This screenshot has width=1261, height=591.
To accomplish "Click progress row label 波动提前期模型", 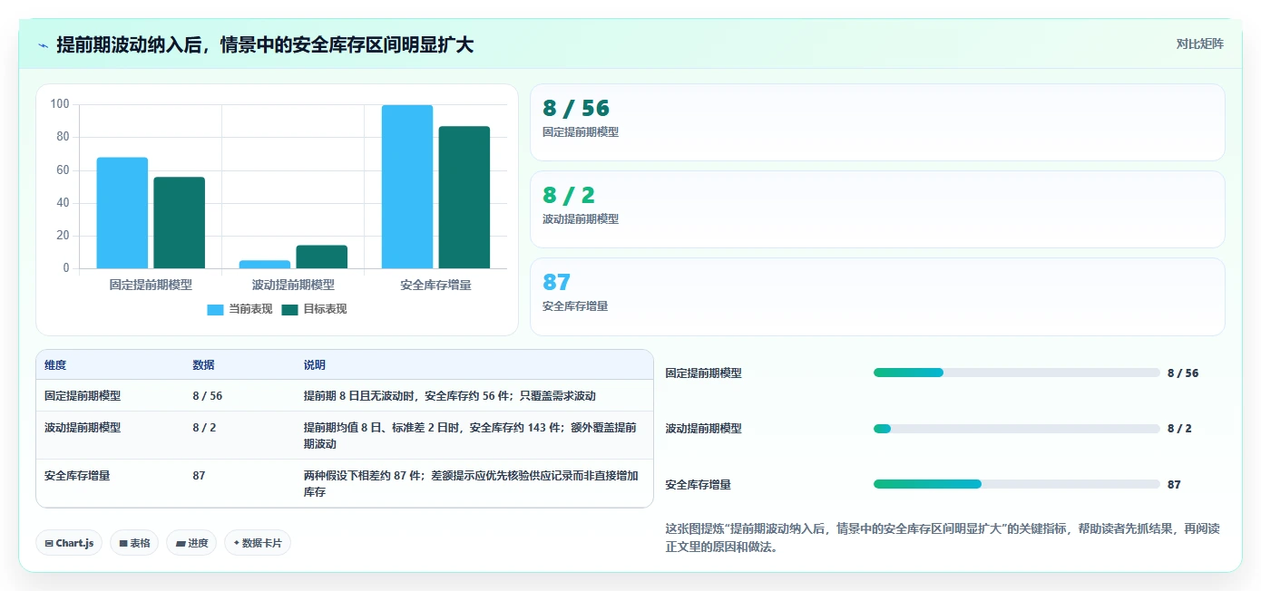I will tap(703, 429).
